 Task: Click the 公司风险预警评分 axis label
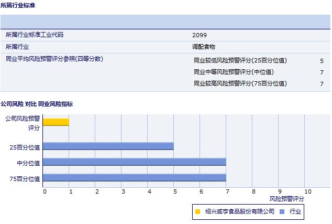pos(23,123)
